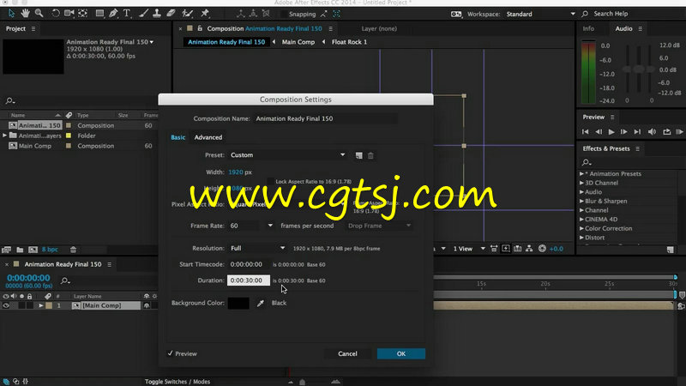The height and width of the screenshot is (386, 686).
Task: Toggle the Preview checkbox in dialog
Action: tap(170, 353)
